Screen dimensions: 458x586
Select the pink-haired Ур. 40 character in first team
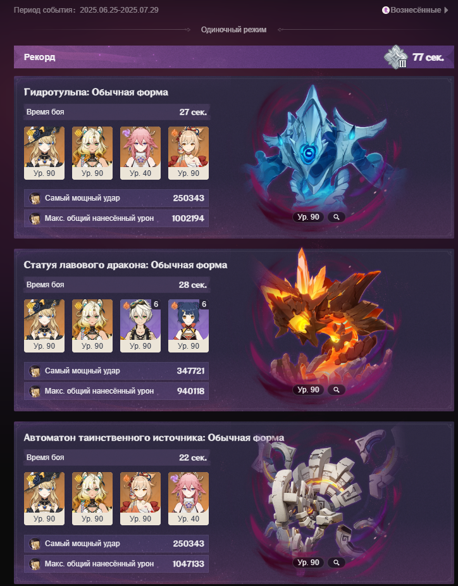(x=140, y=153)
